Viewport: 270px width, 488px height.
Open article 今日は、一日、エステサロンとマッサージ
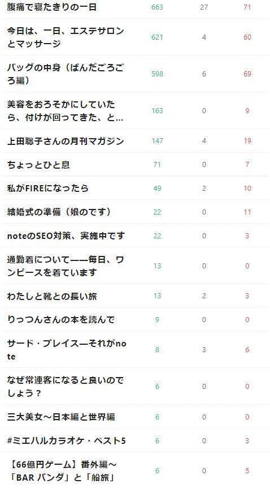pos(66,37)
